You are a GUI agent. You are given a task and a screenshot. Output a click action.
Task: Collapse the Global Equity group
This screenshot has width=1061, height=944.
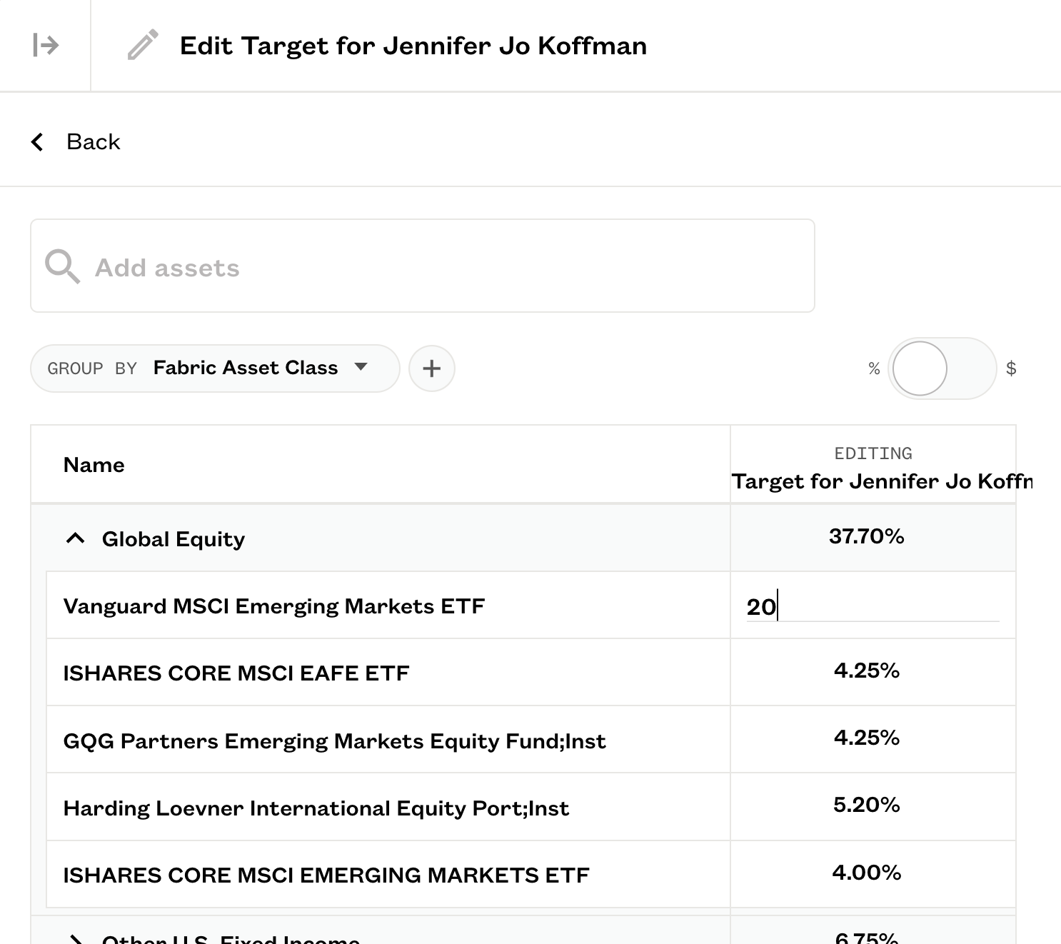point(75,538)
